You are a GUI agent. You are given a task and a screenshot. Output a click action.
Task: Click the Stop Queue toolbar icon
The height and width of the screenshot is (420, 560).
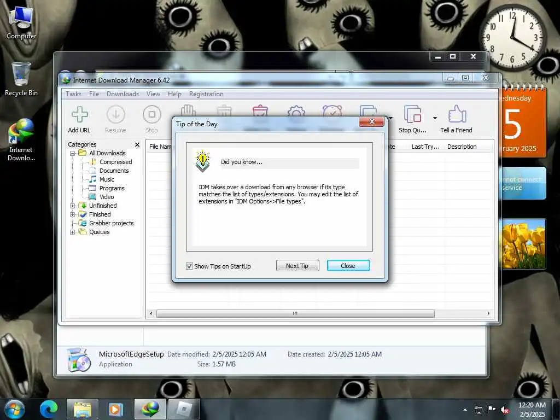coord(412,115)
